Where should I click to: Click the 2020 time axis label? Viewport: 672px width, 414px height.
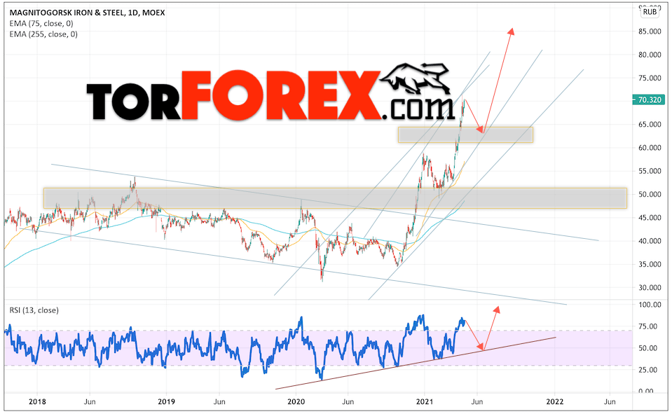pyautogui.click(x=296, y=401)
